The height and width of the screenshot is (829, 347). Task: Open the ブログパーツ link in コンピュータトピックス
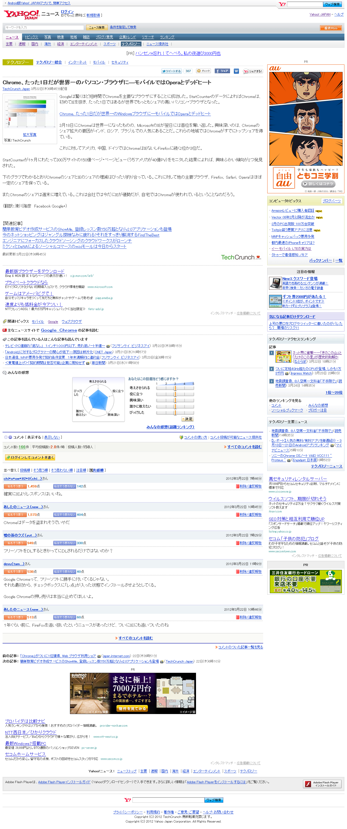(332, 201)
